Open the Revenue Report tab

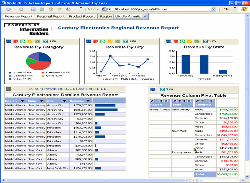[x=18, y=17]
